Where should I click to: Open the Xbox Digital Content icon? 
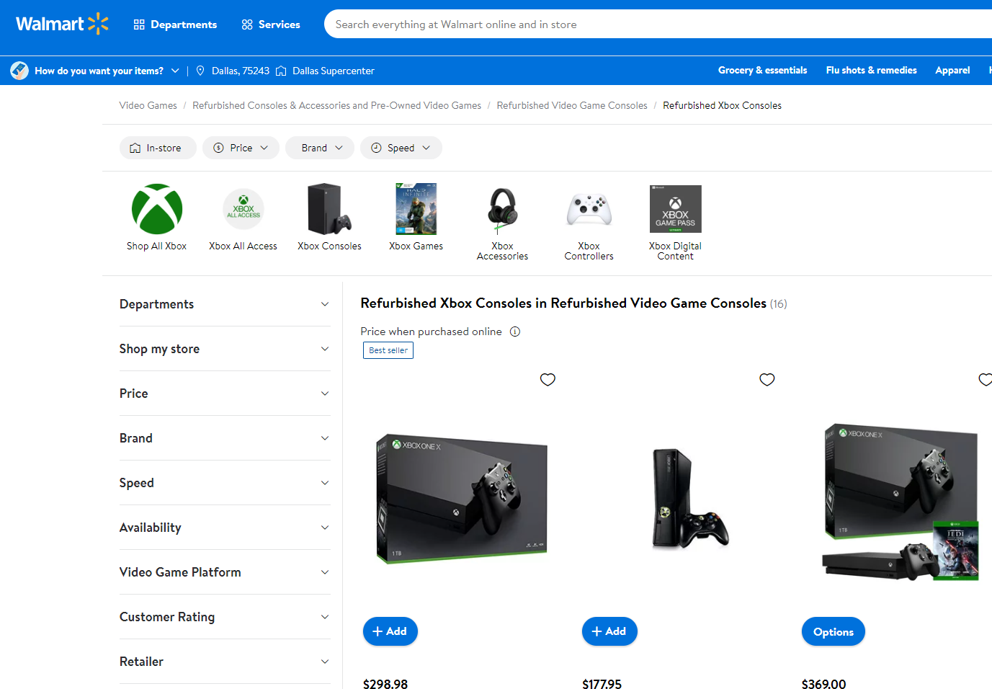point(675,209)
